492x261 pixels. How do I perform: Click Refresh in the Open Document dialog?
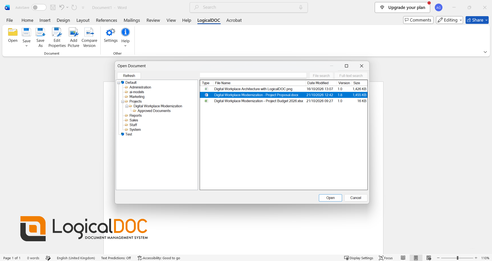coord(129,76)
